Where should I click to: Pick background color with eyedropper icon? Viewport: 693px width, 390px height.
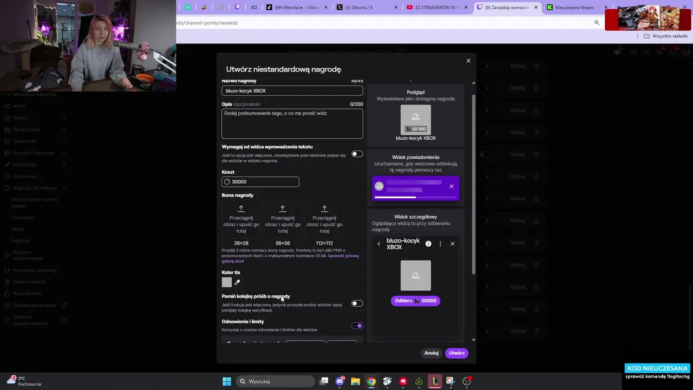[237, 282]
